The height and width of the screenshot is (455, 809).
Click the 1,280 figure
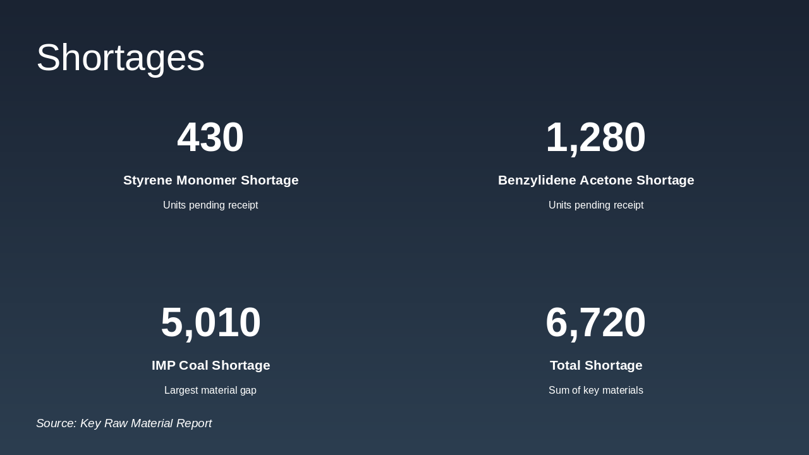coord(595,137)
